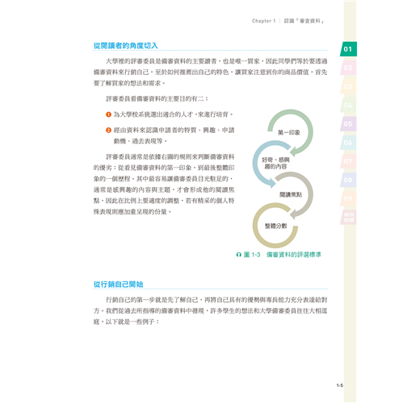
Task: Click the heading 從閱讀者的角度切入
Action: pos(125,45)
